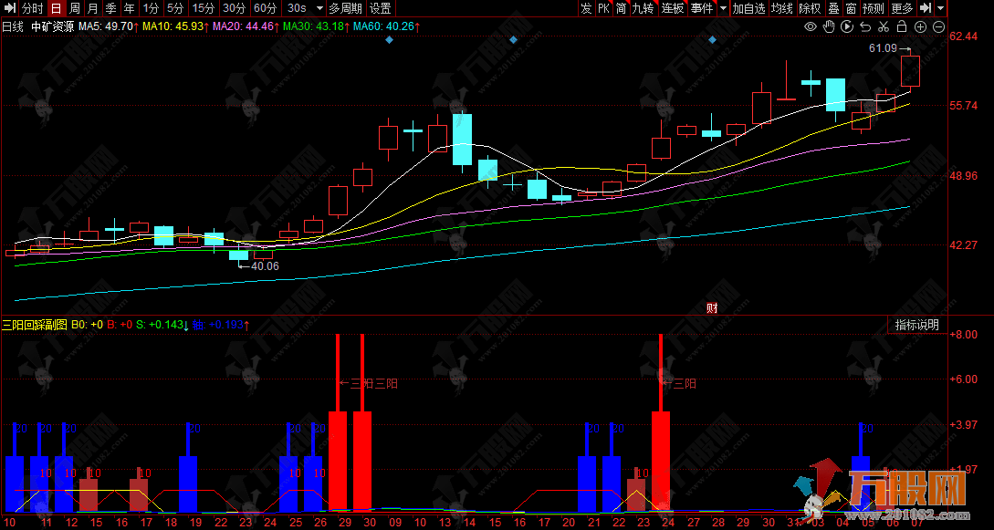Screen dimensions: 994x530
Task: Zoom in with the plus circle icon
Action: point(920,26)
